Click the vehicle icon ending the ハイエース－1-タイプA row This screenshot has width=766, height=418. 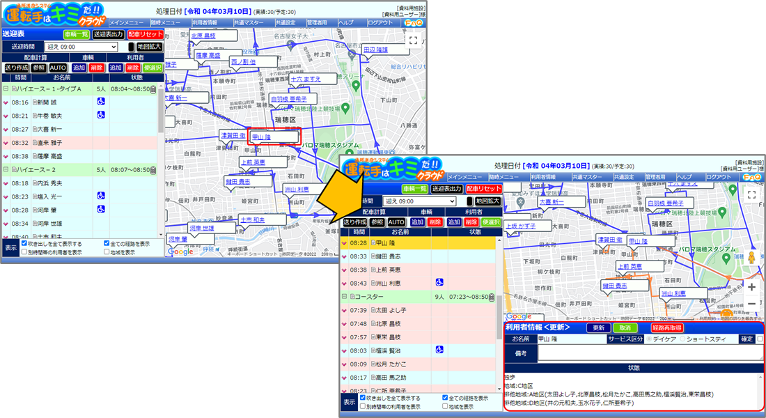pos(153,89)
